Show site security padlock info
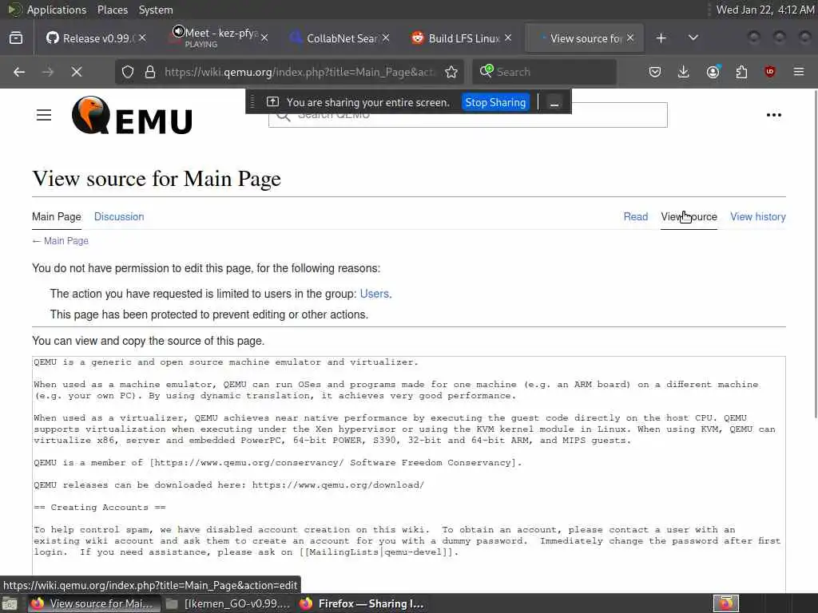Image resolution: width=818 pixels, height=613 pixels. tap(150, 72)
